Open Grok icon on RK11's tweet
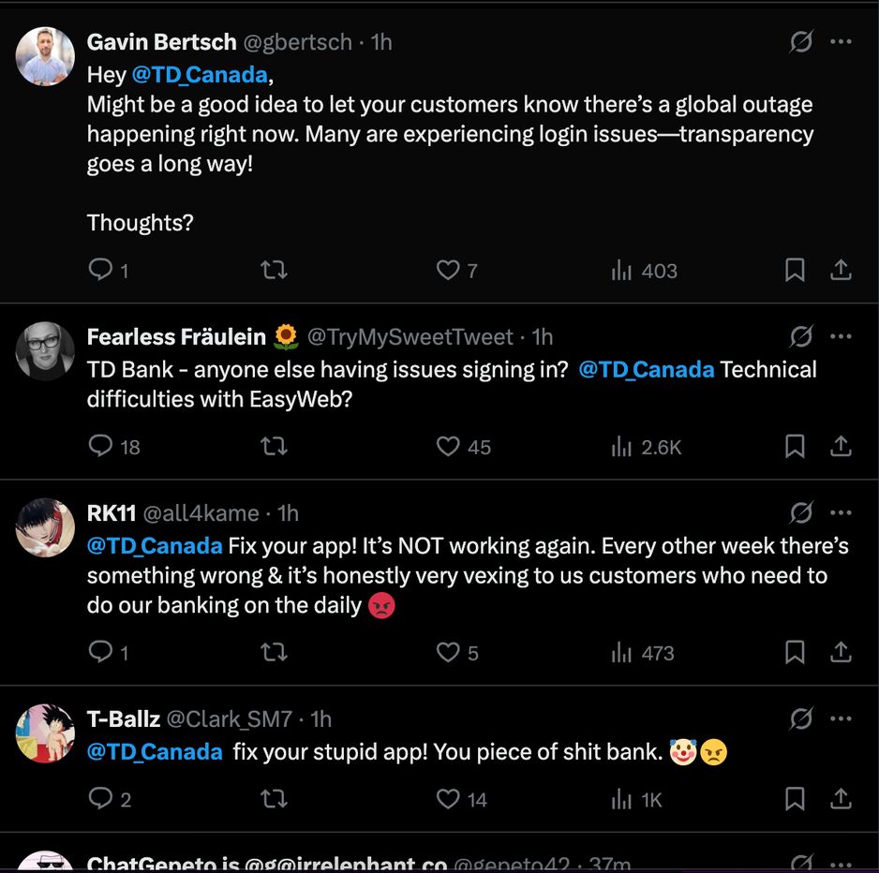 point(801,512)
